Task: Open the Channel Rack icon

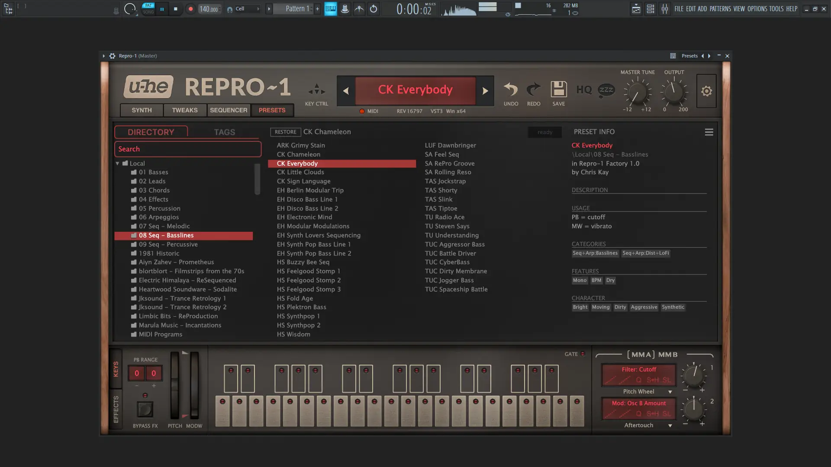Action: click(x=651, y=9)
